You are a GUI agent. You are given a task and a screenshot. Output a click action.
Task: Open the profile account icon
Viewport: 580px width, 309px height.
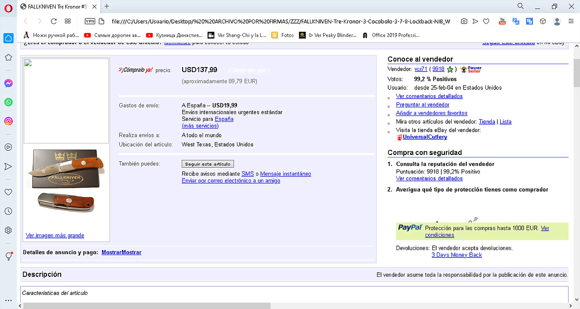click(x=557, y=21)
